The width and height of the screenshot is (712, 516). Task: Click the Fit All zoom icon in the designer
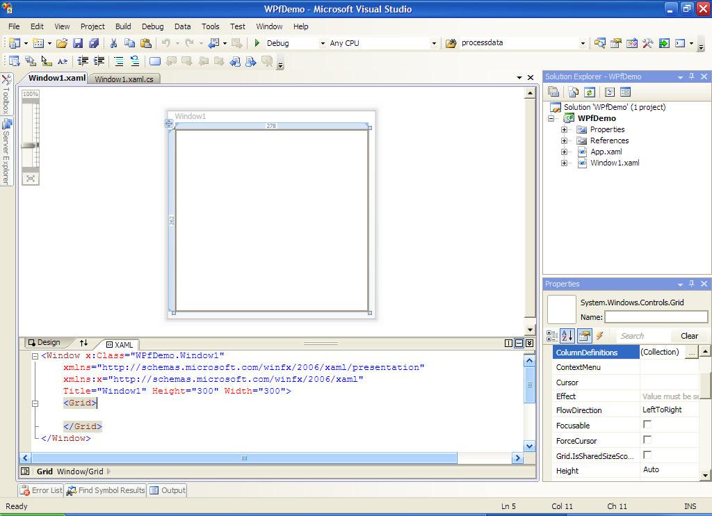coord(31,179)
